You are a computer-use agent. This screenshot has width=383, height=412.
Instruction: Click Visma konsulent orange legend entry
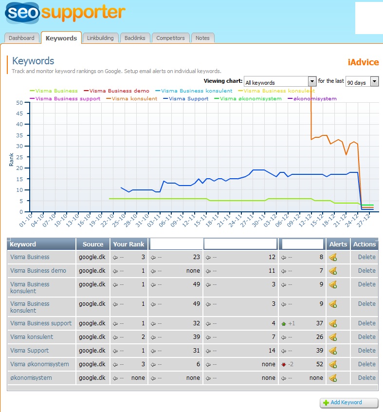(134, 98)
